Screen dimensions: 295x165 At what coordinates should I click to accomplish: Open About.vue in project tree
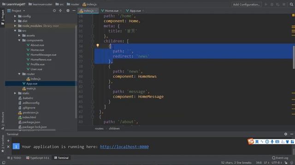tap(37, 45)
